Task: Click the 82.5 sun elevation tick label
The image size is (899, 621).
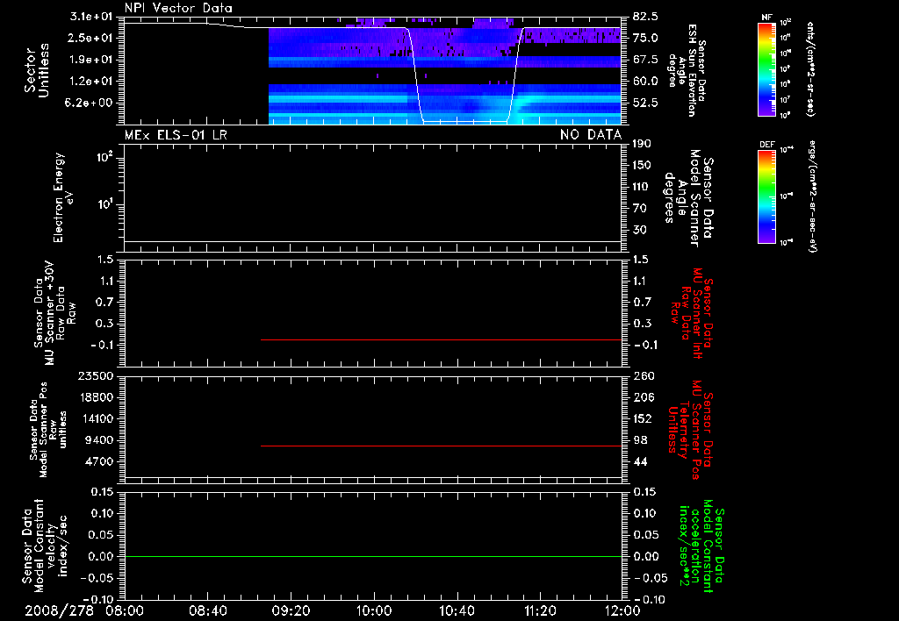Action: click(645, 17)
